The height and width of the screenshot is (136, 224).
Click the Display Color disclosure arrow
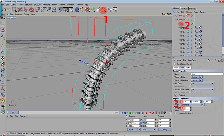190,86
